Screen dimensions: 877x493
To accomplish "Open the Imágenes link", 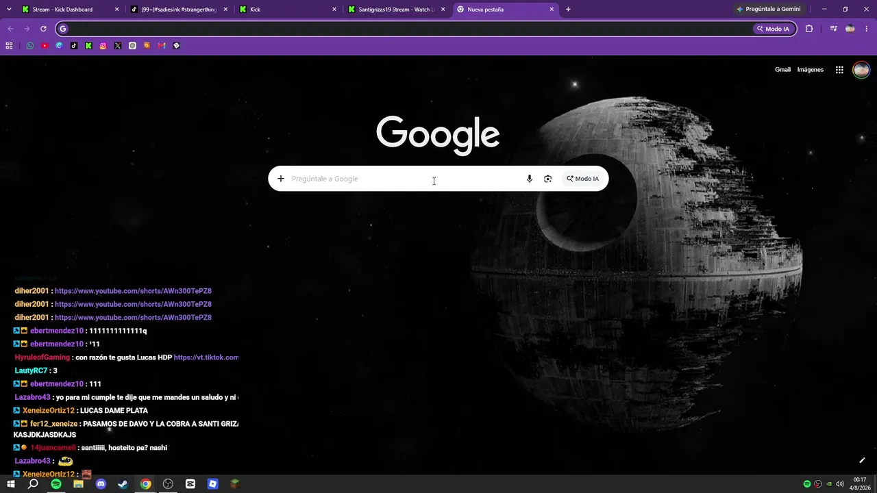I will click(x=811, y=70).
